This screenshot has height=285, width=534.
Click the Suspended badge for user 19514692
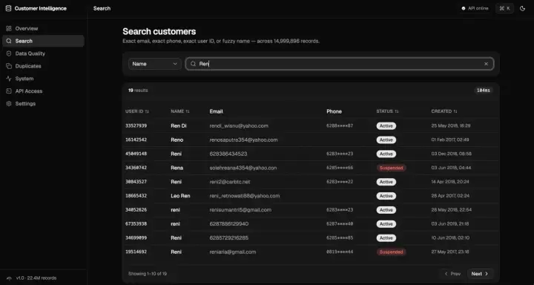tap(392, 252)
